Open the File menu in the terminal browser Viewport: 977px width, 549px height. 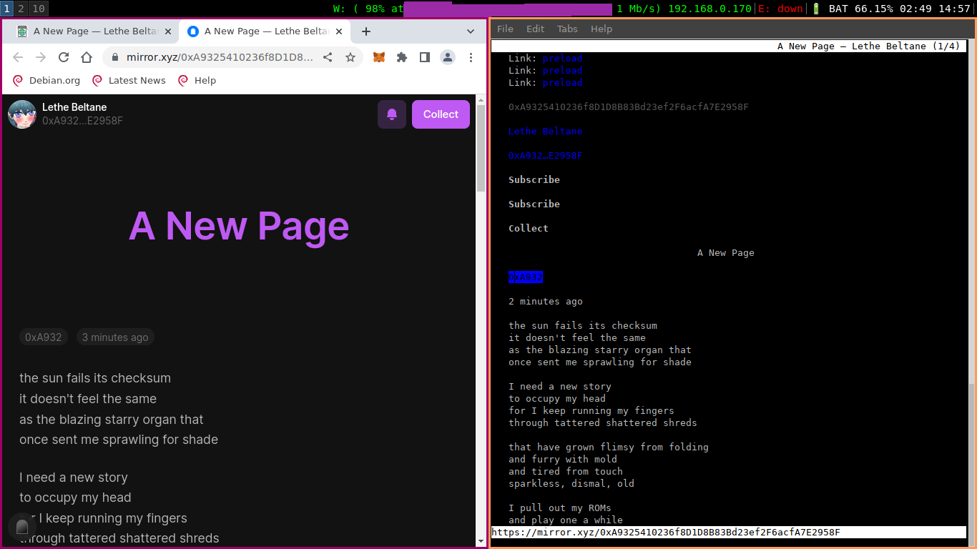(x=505, y=29)
